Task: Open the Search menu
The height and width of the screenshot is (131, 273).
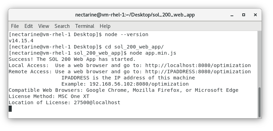Action: (x=62, y=26)
